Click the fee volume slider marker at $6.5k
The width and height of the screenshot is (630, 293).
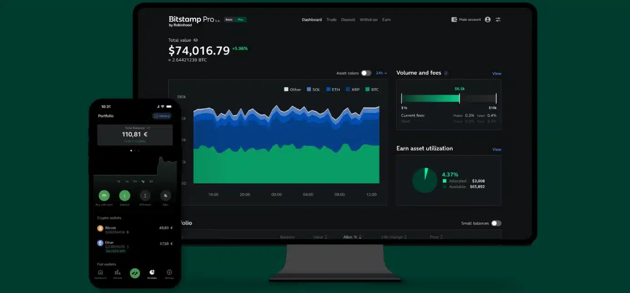(x=459, y=98)
